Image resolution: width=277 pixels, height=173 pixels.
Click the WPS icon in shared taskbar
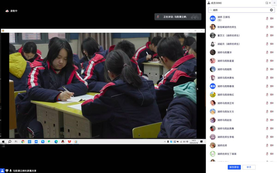[x=69, y=142]
